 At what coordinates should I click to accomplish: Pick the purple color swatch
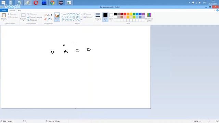(x=143, y=14)
